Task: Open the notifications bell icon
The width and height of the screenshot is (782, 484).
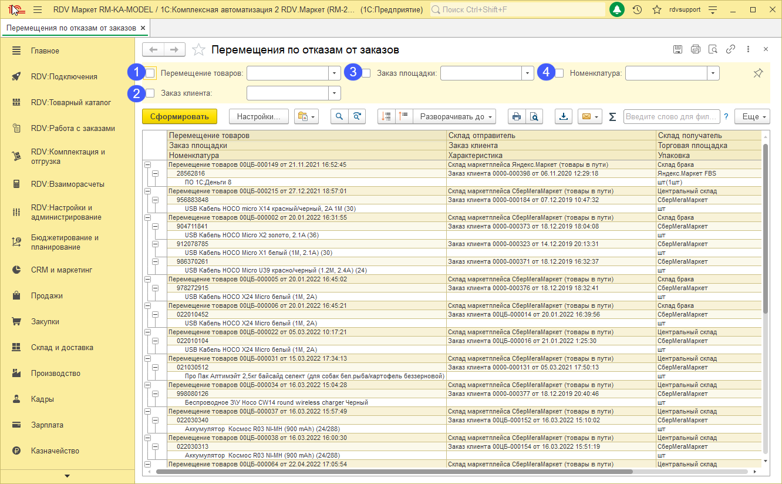Action: tap(616, 10)
